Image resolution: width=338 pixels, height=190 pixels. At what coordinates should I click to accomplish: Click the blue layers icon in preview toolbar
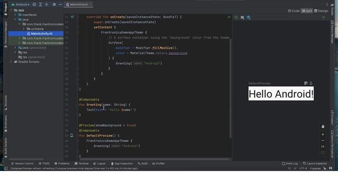point(249,17)
